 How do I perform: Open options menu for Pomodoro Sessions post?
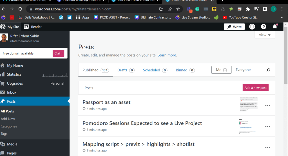tap(268, 126)
